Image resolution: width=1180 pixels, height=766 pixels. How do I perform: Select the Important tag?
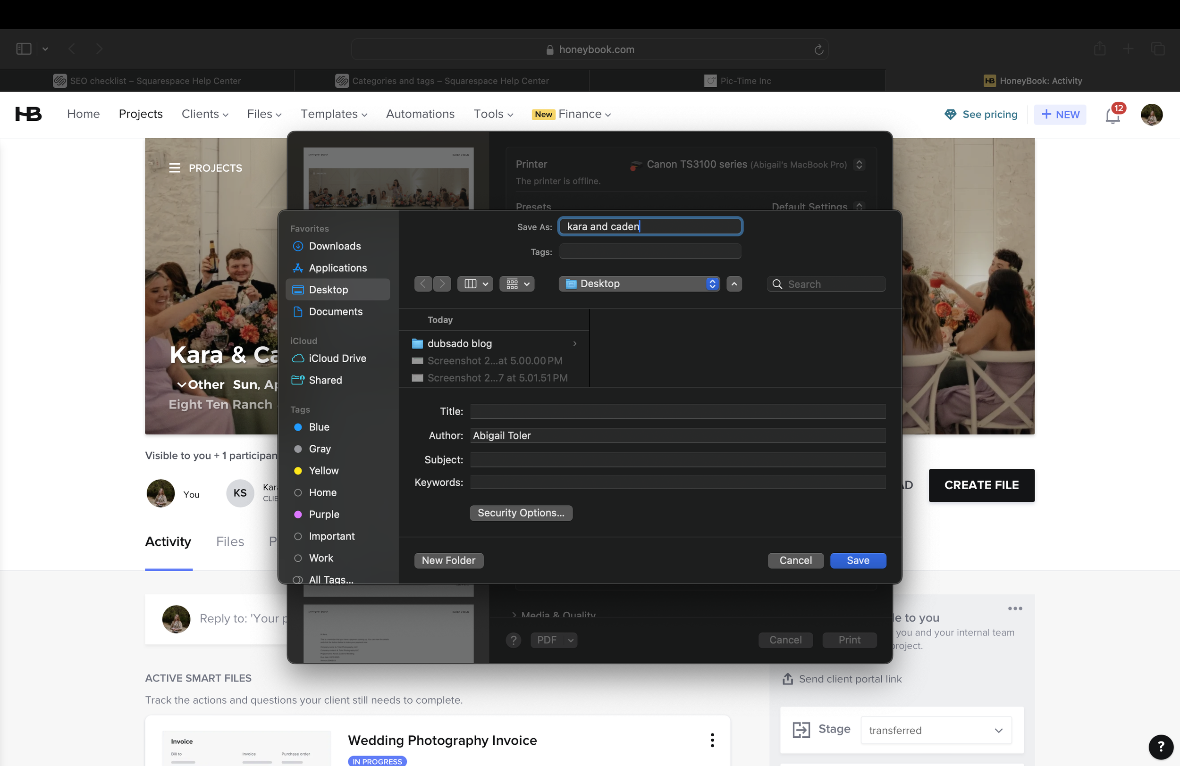tap(331, 536)
